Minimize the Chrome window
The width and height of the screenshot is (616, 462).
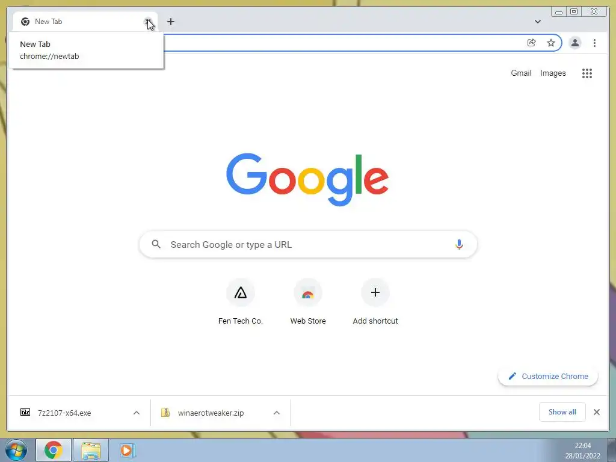559,12
